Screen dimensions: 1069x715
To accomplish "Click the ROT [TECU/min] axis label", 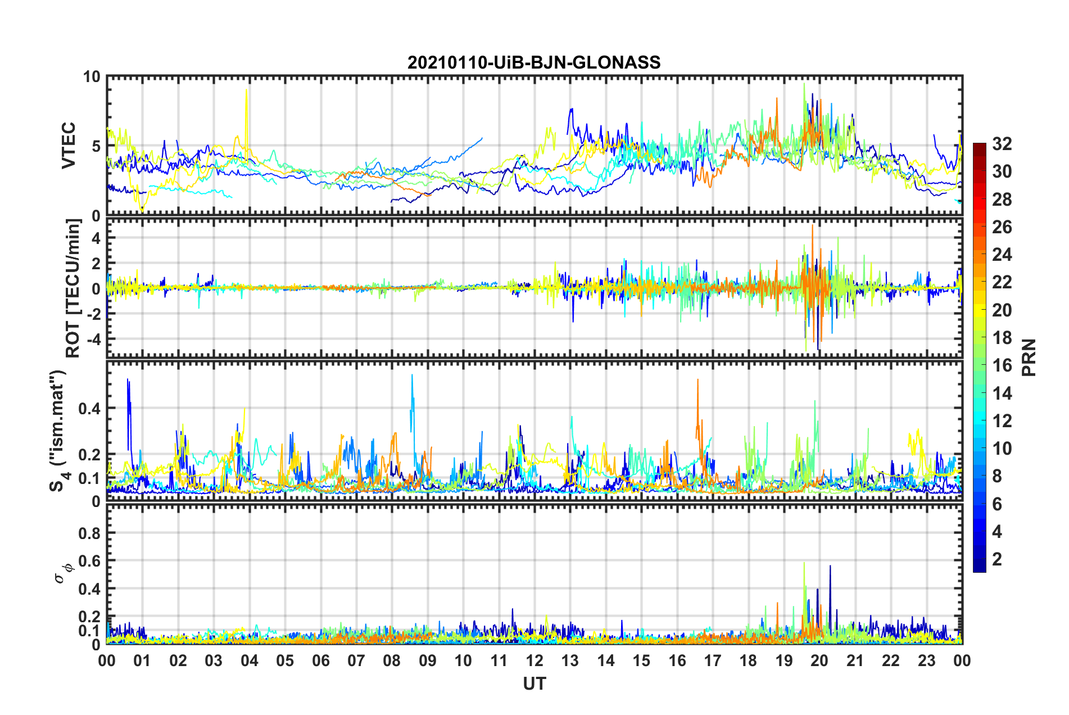I will [73, 288].
